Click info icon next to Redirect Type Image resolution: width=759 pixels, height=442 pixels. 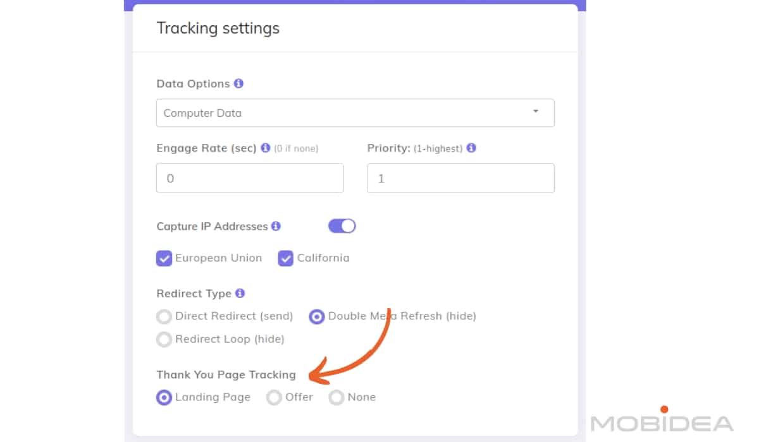240,294
